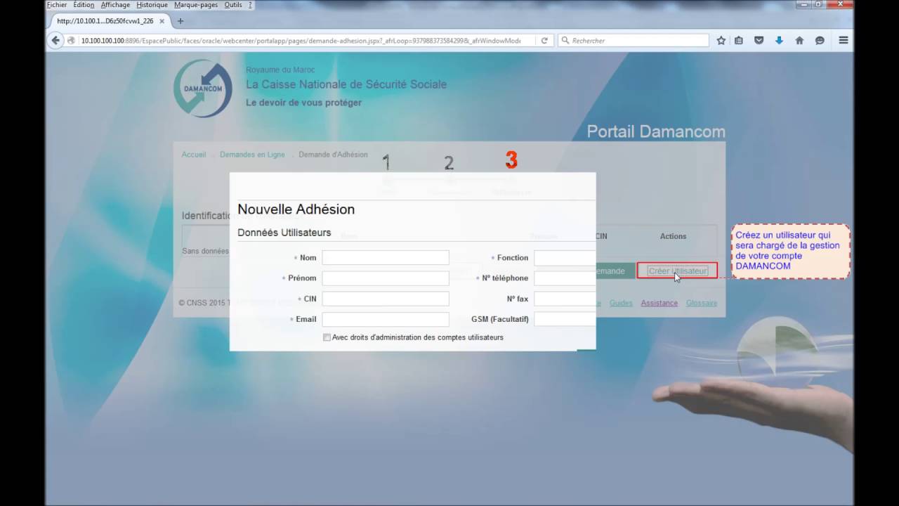Click the DAMANCOM logo

point(203,89)
